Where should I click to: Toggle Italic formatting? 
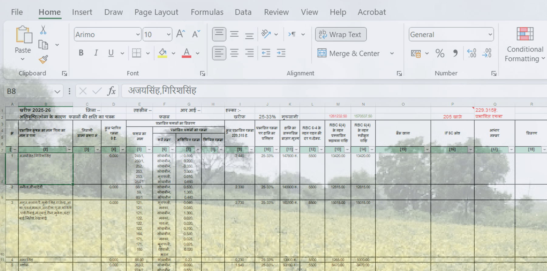click(96, 53)
